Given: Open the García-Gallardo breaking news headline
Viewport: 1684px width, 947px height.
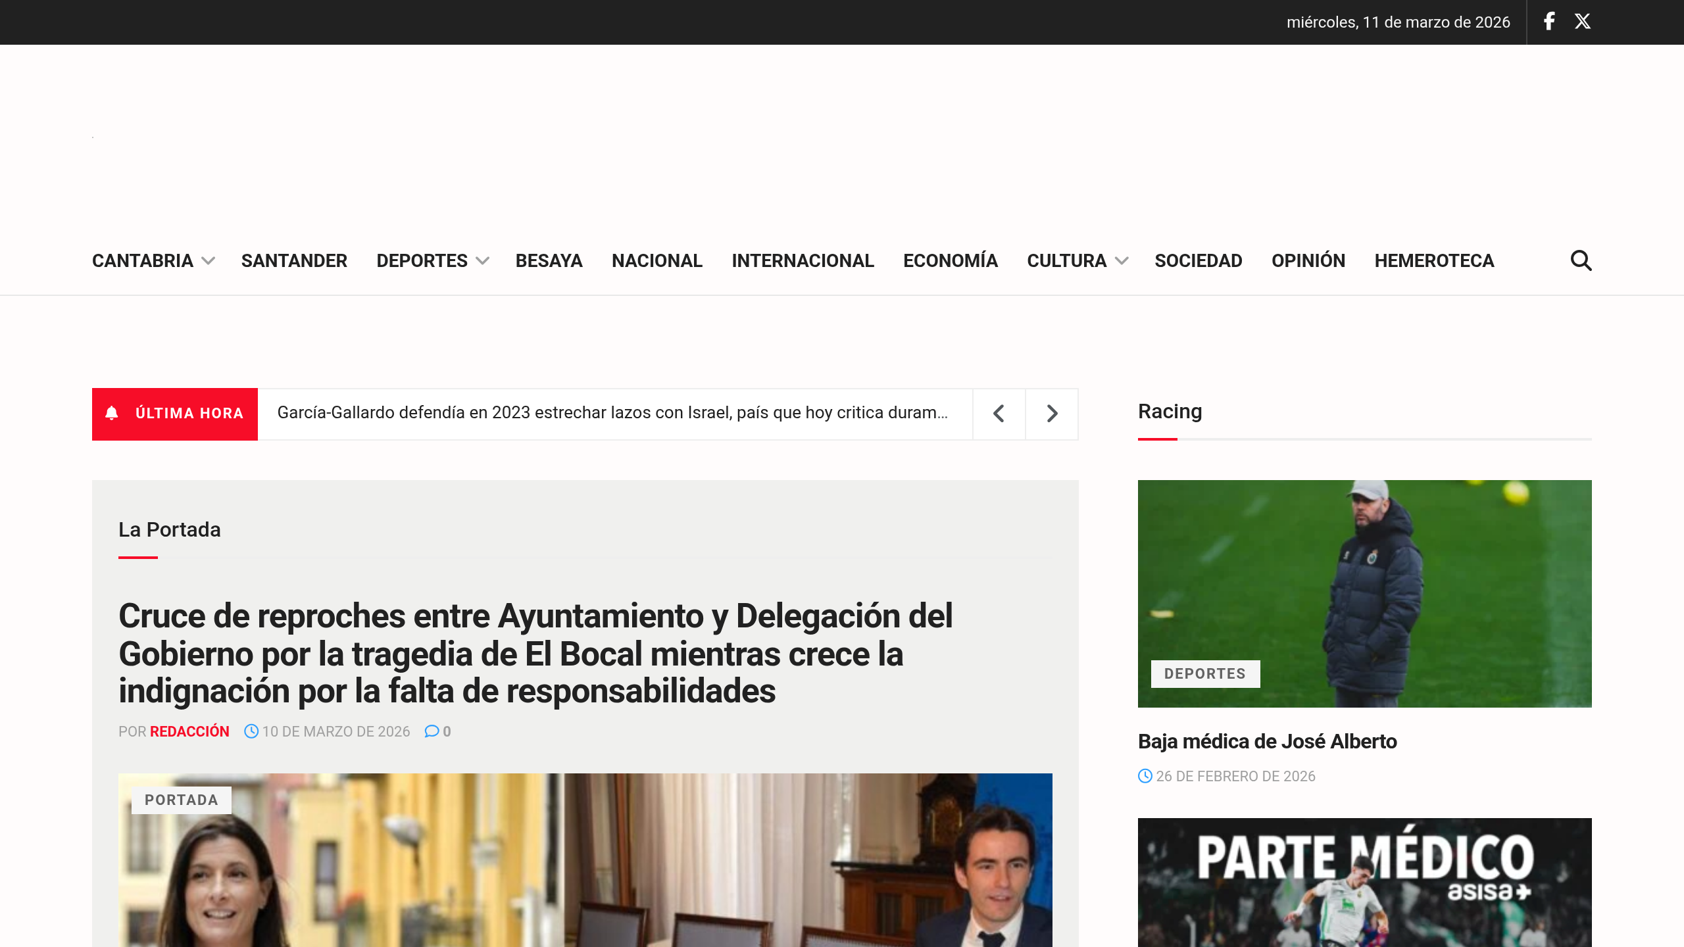Looking at the screenshot, I should point(613,413).
